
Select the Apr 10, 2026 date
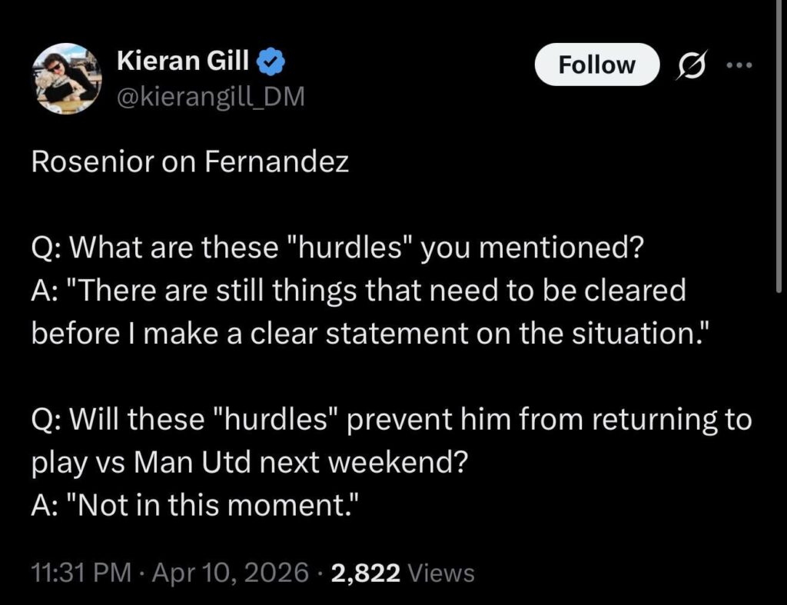point(231,573)
